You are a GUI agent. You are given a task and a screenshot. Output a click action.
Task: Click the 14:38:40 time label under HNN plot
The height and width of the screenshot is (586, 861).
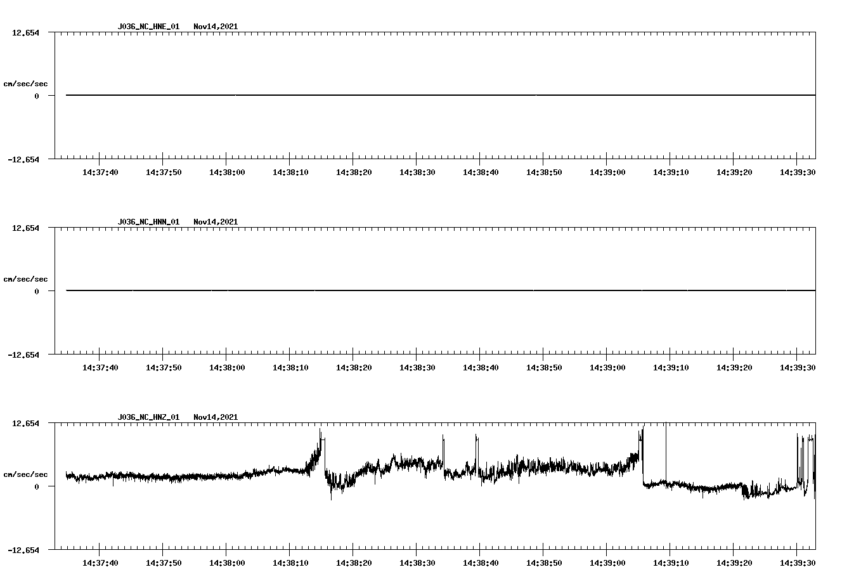[481, 368]
